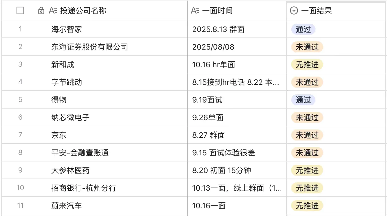387x216 pixels.
Task: Click the 10.16 hr单面 time cell
Action: point(214,64)
